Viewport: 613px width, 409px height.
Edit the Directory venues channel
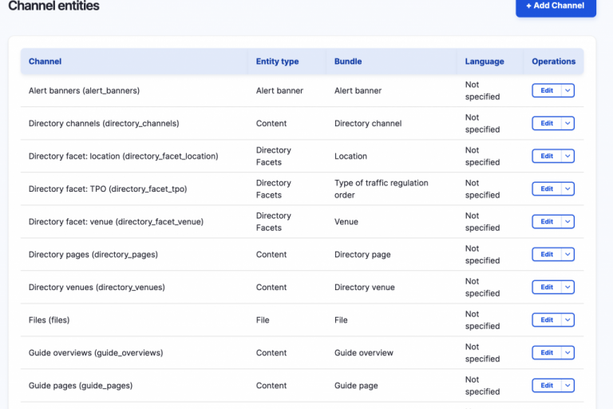[x=547, y=288]
